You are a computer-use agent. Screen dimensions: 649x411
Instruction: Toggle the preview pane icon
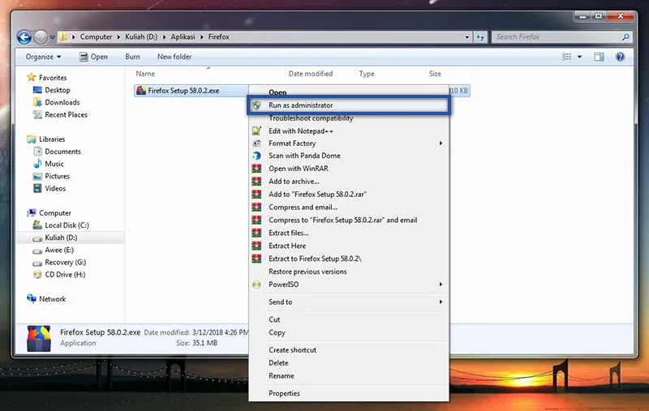click(599, 57)
